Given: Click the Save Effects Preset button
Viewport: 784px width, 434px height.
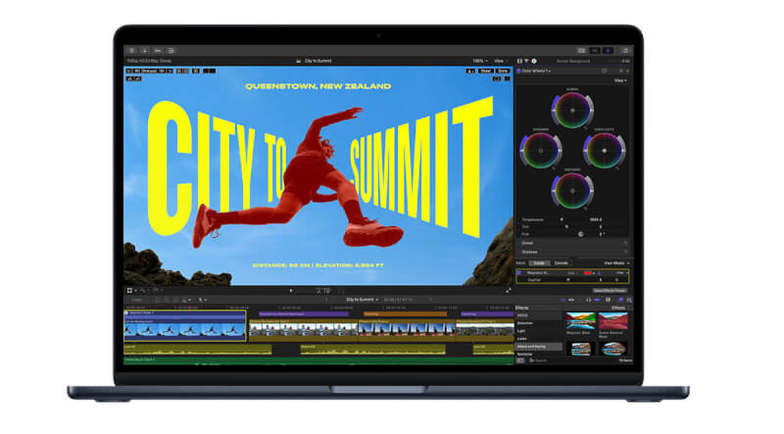Looking at the screenshot, I should coord(611,290).
